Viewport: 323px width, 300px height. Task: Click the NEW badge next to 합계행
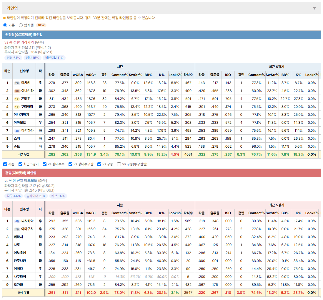pos(41,25)
